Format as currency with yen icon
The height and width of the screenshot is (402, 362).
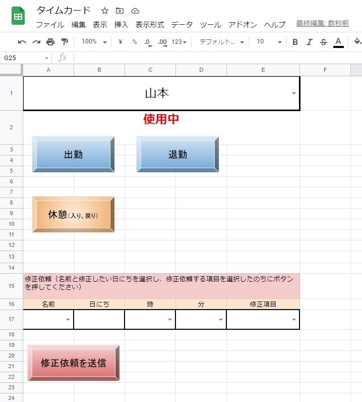[120, 41]
